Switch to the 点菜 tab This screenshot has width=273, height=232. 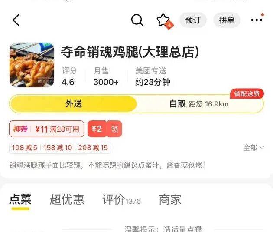[x=20, y=199]
